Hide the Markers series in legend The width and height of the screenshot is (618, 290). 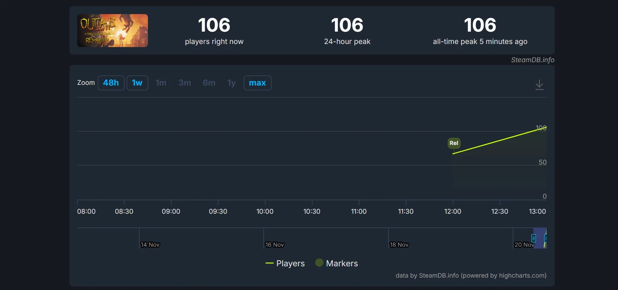pyautogui.click(x=337, y=264)
